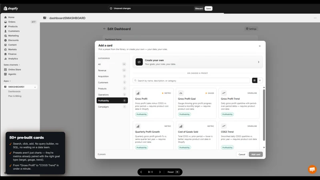The image size is (320, 180).
Task: Go to previous tour step
Action: click(141, 172)
